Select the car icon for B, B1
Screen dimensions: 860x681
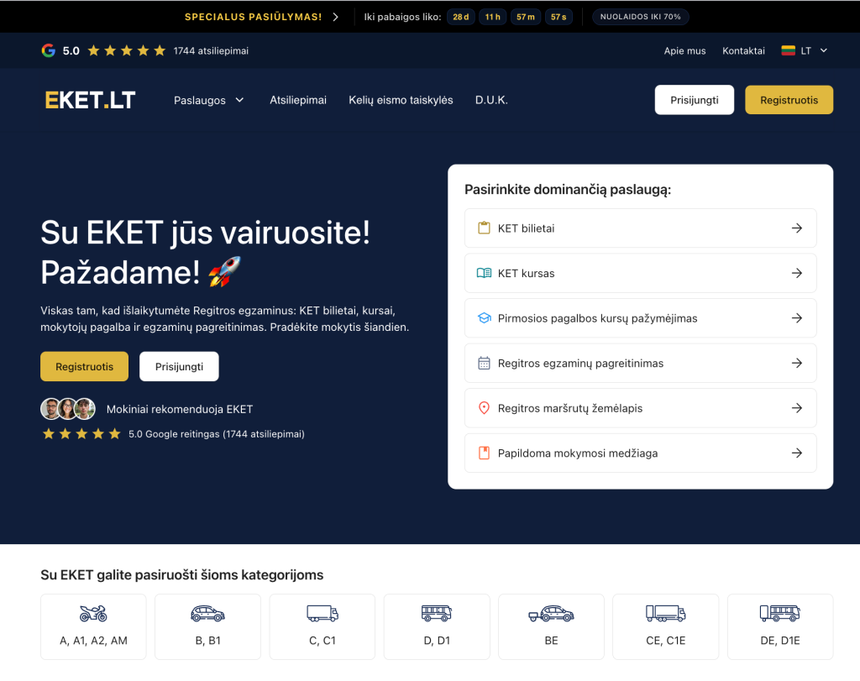coord(207,614)
